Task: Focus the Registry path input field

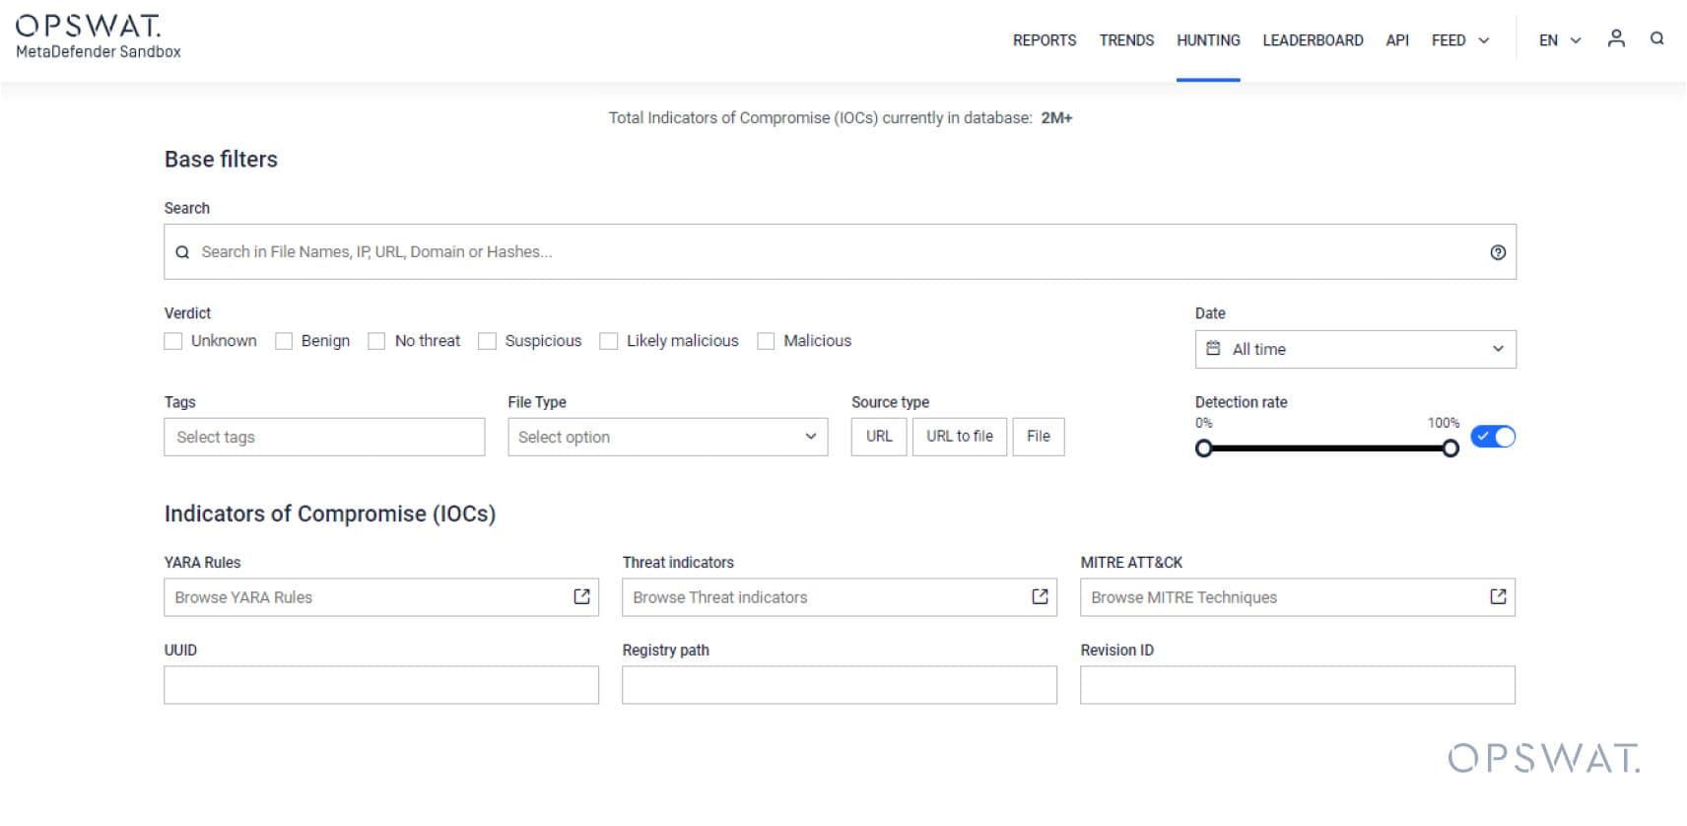Action: 840,685
